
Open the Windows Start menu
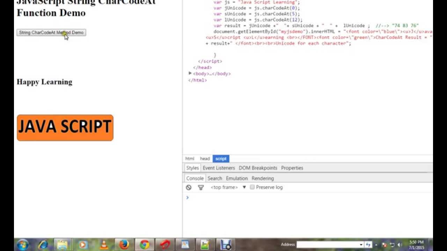(x=23, y=244)
